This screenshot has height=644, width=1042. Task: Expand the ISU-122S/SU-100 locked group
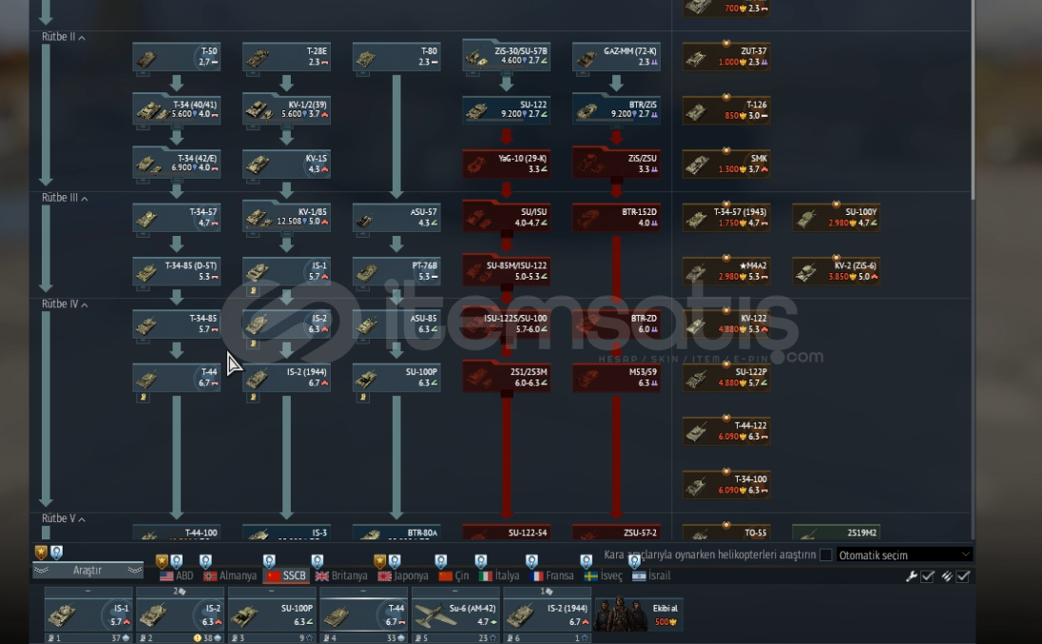pyautogui.click(x=507, y=324)
